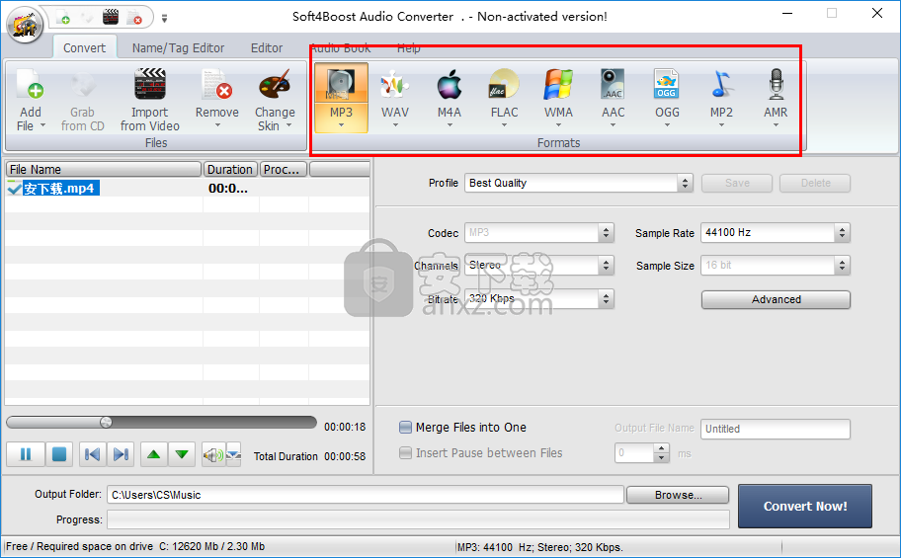Select the FLAC format icon

(504, 85)
